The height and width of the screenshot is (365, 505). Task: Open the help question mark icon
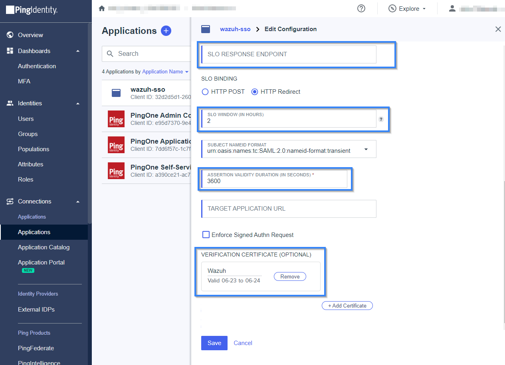361,8
